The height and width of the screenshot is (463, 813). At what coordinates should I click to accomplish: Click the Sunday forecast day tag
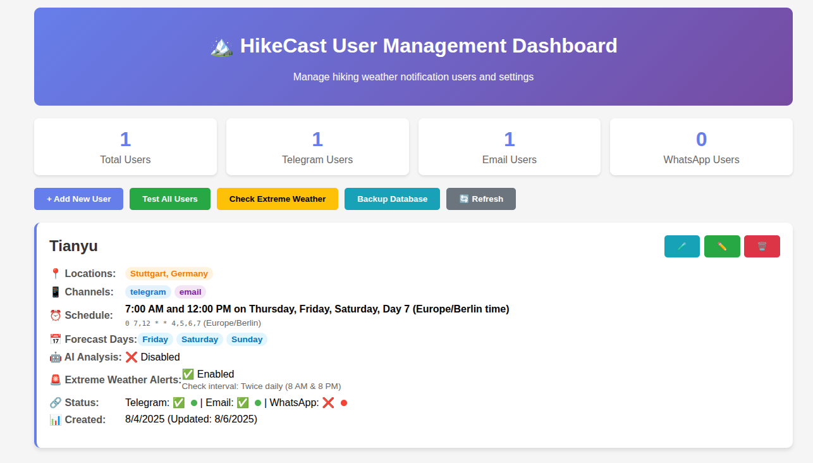[247, 340]
